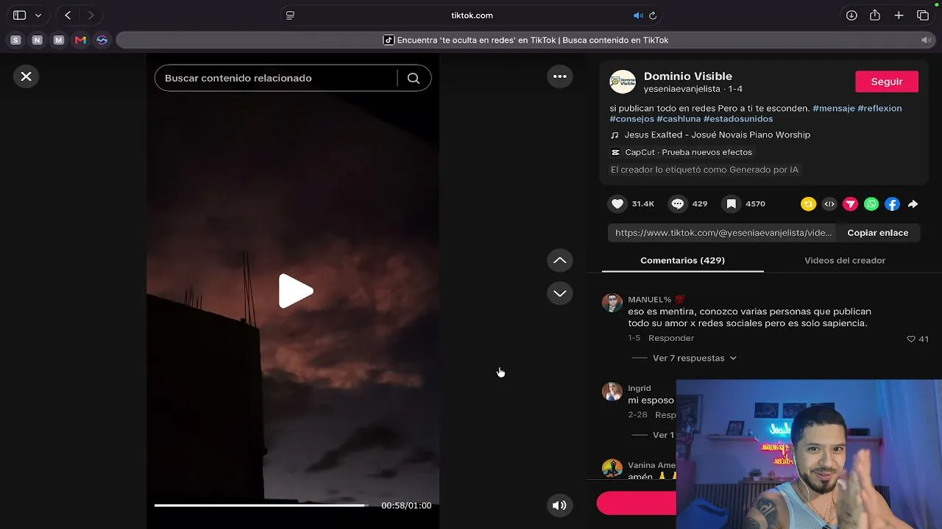This screenshot has width=942, height=529.
Task: Go to next video with down chevron
Action: click(x=559, y=293)
